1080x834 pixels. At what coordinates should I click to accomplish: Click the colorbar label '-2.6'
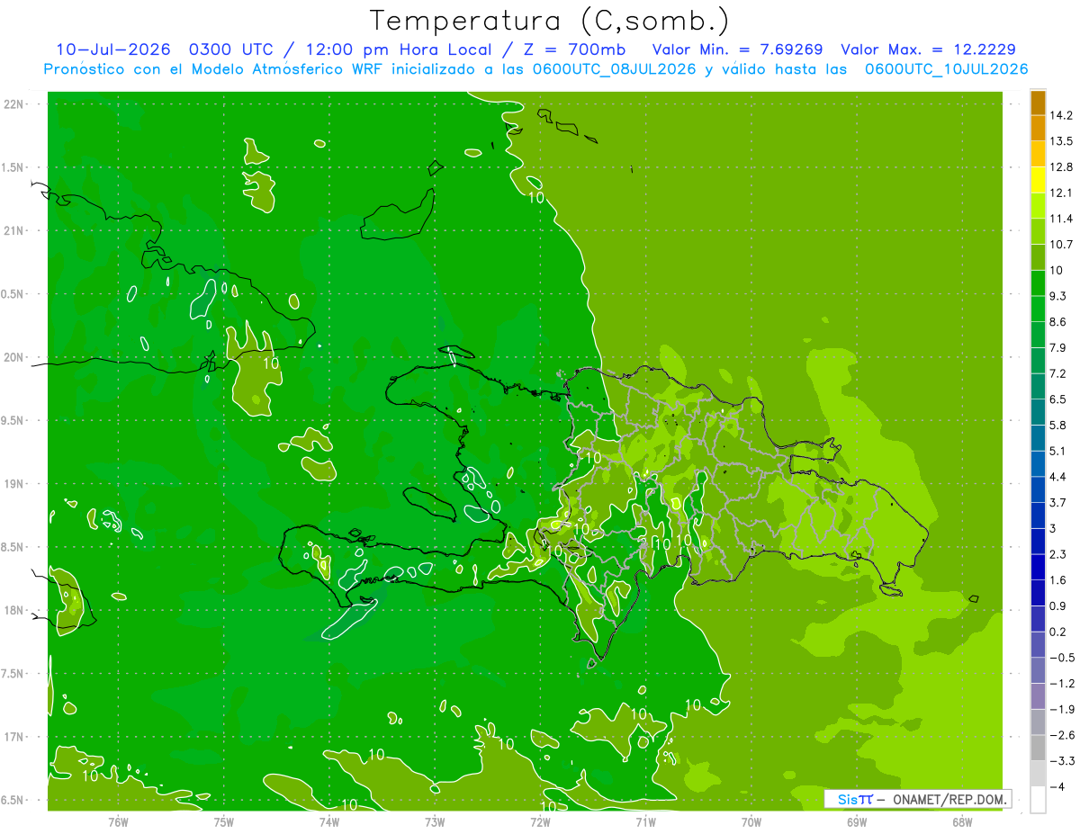(1062, 735)
